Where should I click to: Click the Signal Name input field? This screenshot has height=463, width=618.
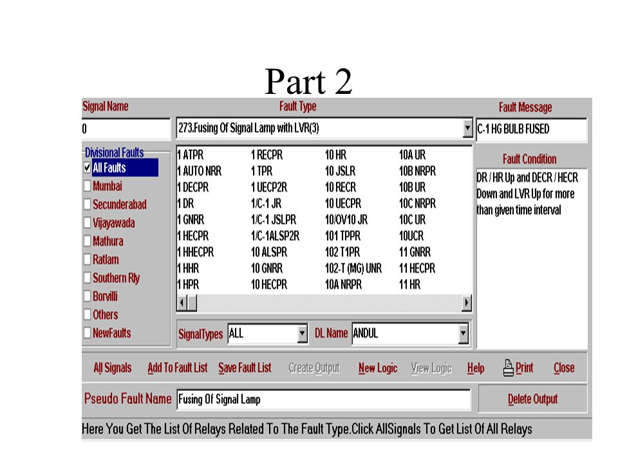coord(126,129)
